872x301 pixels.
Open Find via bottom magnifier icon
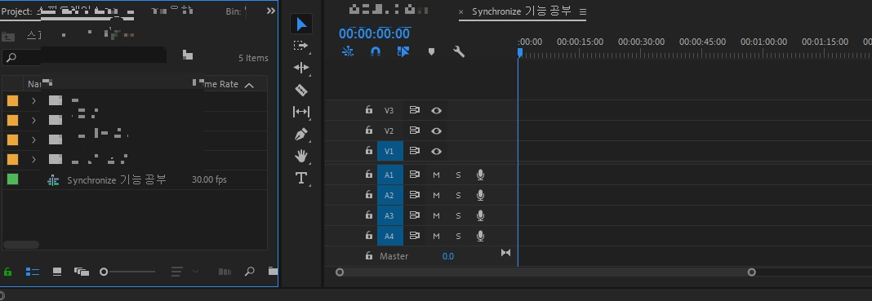pyautogui.click(x=250, y=272)
